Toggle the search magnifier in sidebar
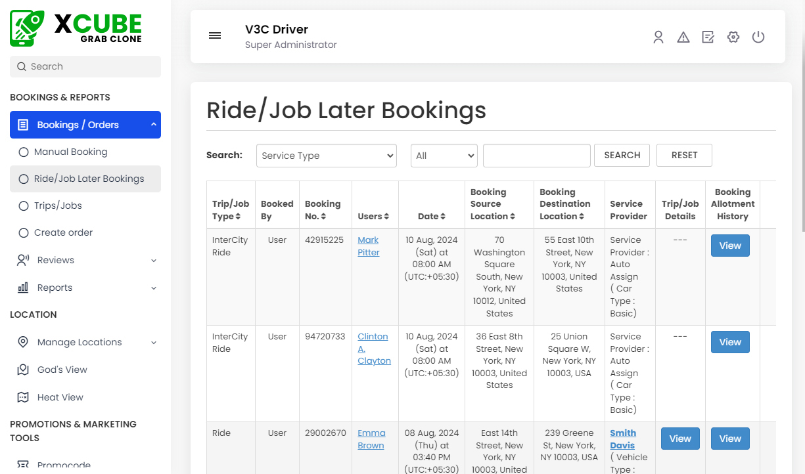This screenshot has height=474, width=805. 22,66
